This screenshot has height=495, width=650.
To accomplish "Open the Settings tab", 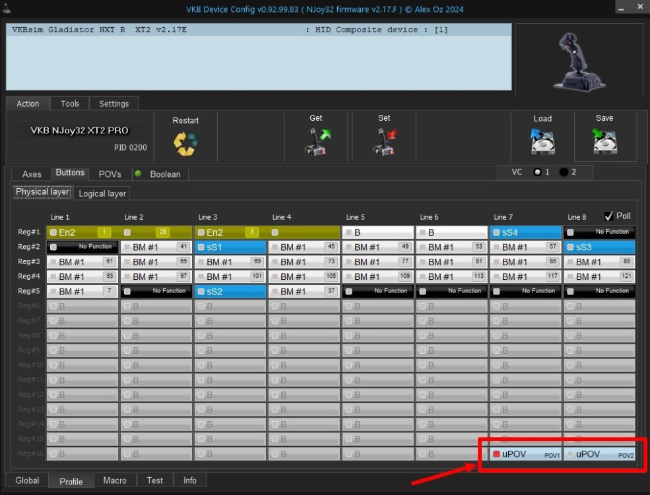I will click(114, 104).
